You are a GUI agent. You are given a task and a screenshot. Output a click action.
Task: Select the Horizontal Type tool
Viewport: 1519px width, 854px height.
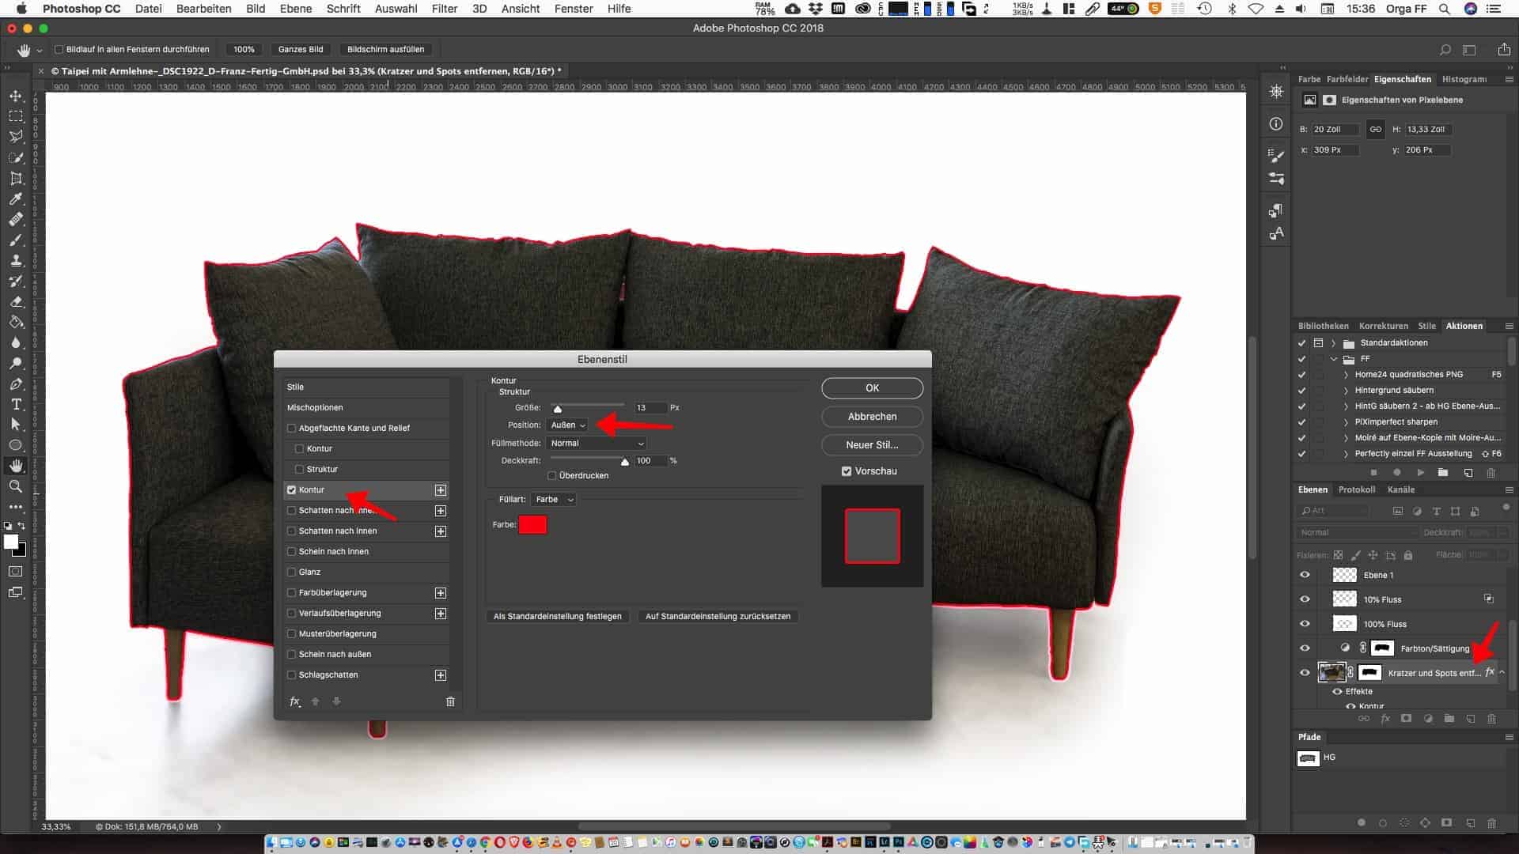coord(16,404)
